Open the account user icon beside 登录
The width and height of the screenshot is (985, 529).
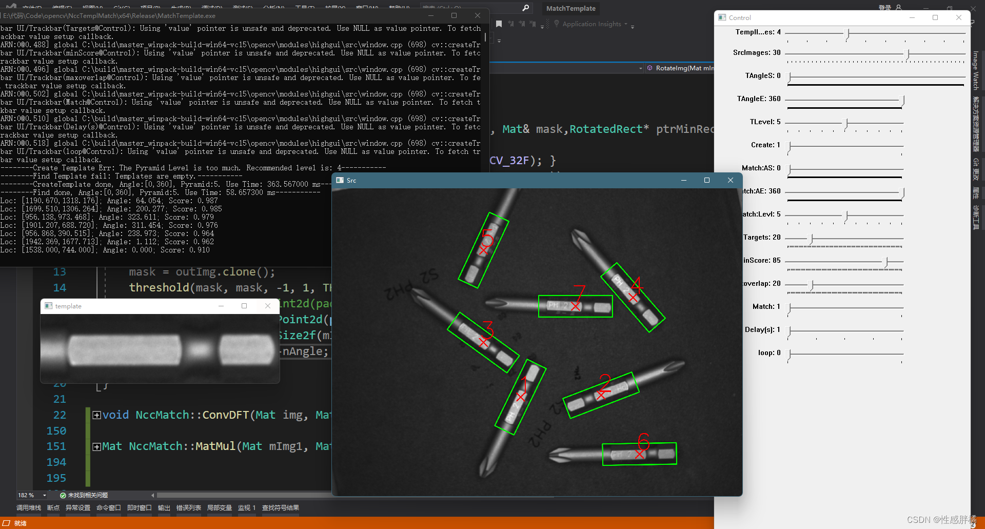[x=898, y=8]
